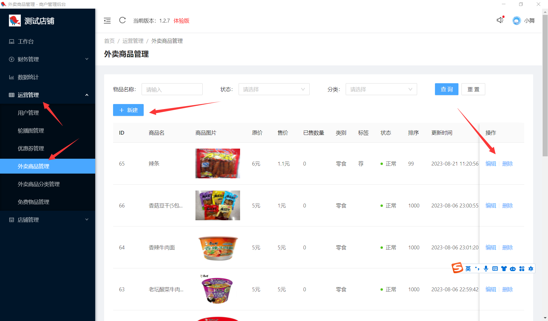Click the refresh icon in header
548x321 pixels.
pos(122,20)
